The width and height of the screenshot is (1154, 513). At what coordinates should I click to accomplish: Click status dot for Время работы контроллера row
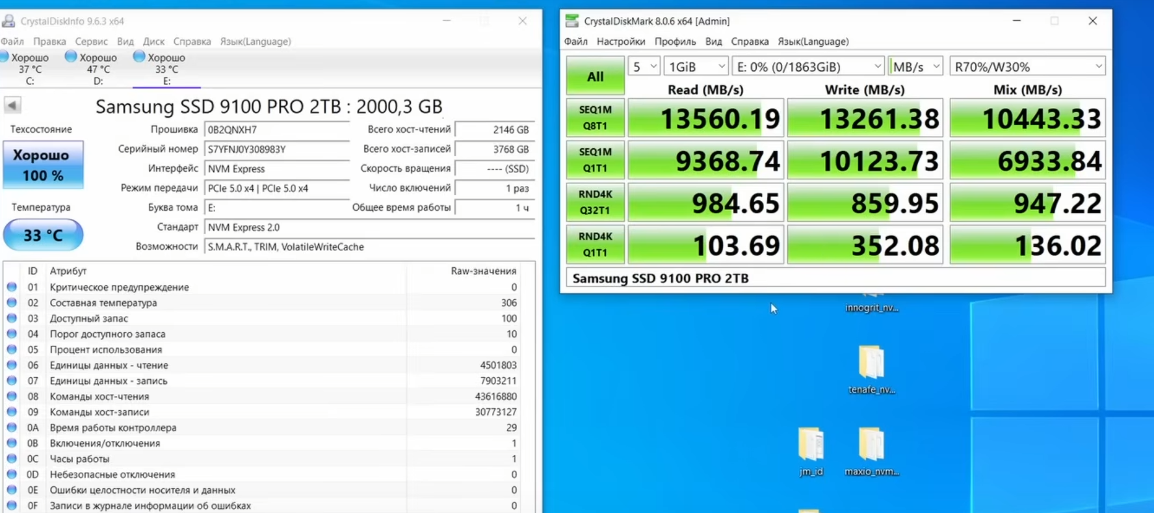[x=12, y=427]
